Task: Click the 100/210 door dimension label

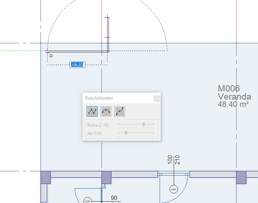Action: click(174, 160)
